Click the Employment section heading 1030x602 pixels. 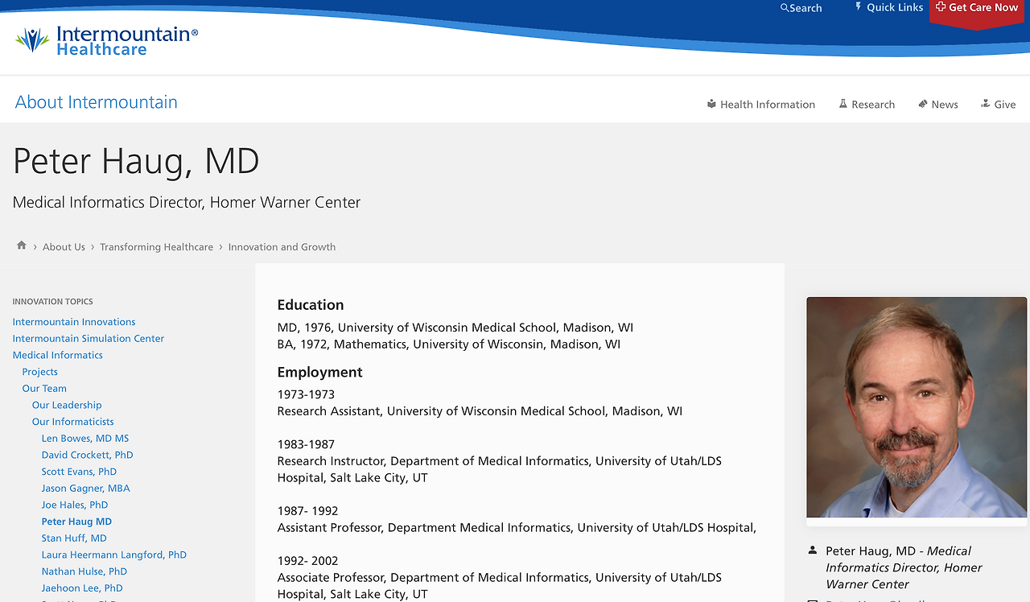pyautogui.click(x=320, y=372)
